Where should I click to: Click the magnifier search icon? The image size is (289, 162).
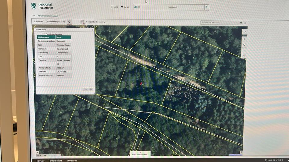tap(207, 7)
